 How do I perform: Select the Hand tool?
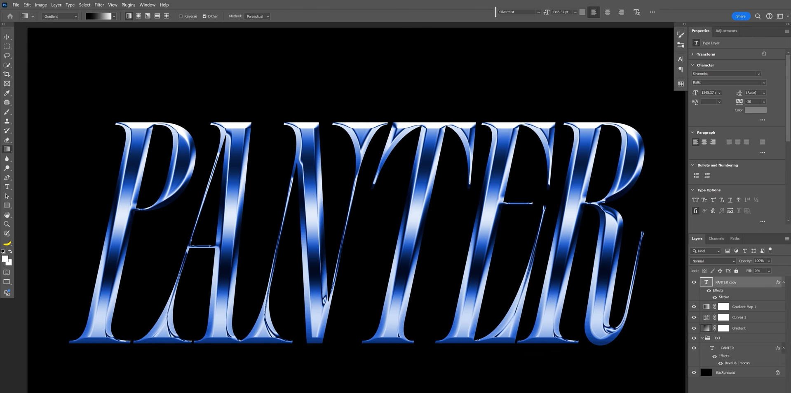click(x=7, y=215)
